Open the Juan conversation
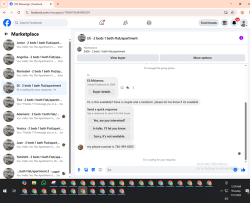The width and height of the screenshot is (250, 203). 34,145
